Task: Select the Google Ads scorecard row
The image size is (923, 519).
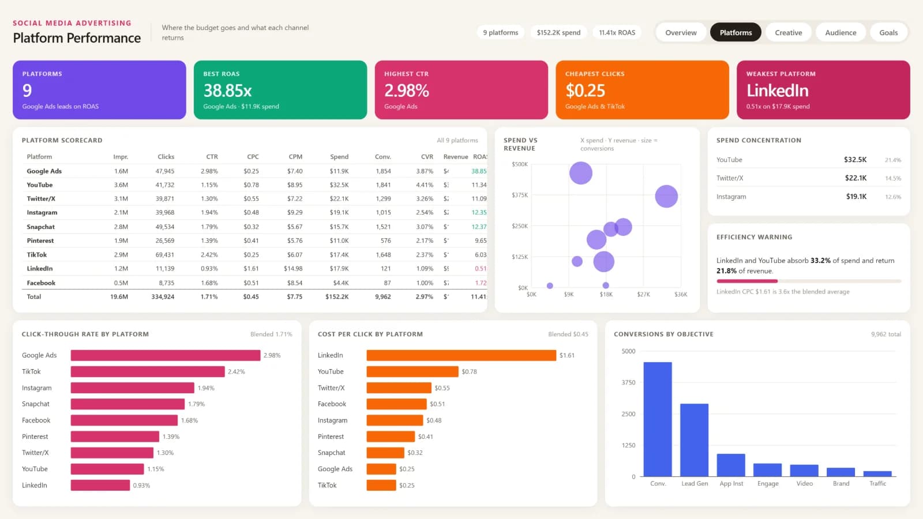Action: click(x=254, y=171)
